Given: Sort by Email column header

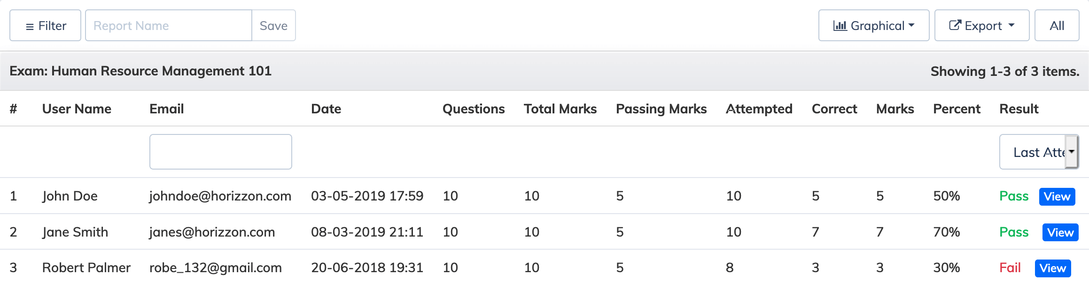Looking at the screenshot, I should pyautogui.click(x=166, y=109).
